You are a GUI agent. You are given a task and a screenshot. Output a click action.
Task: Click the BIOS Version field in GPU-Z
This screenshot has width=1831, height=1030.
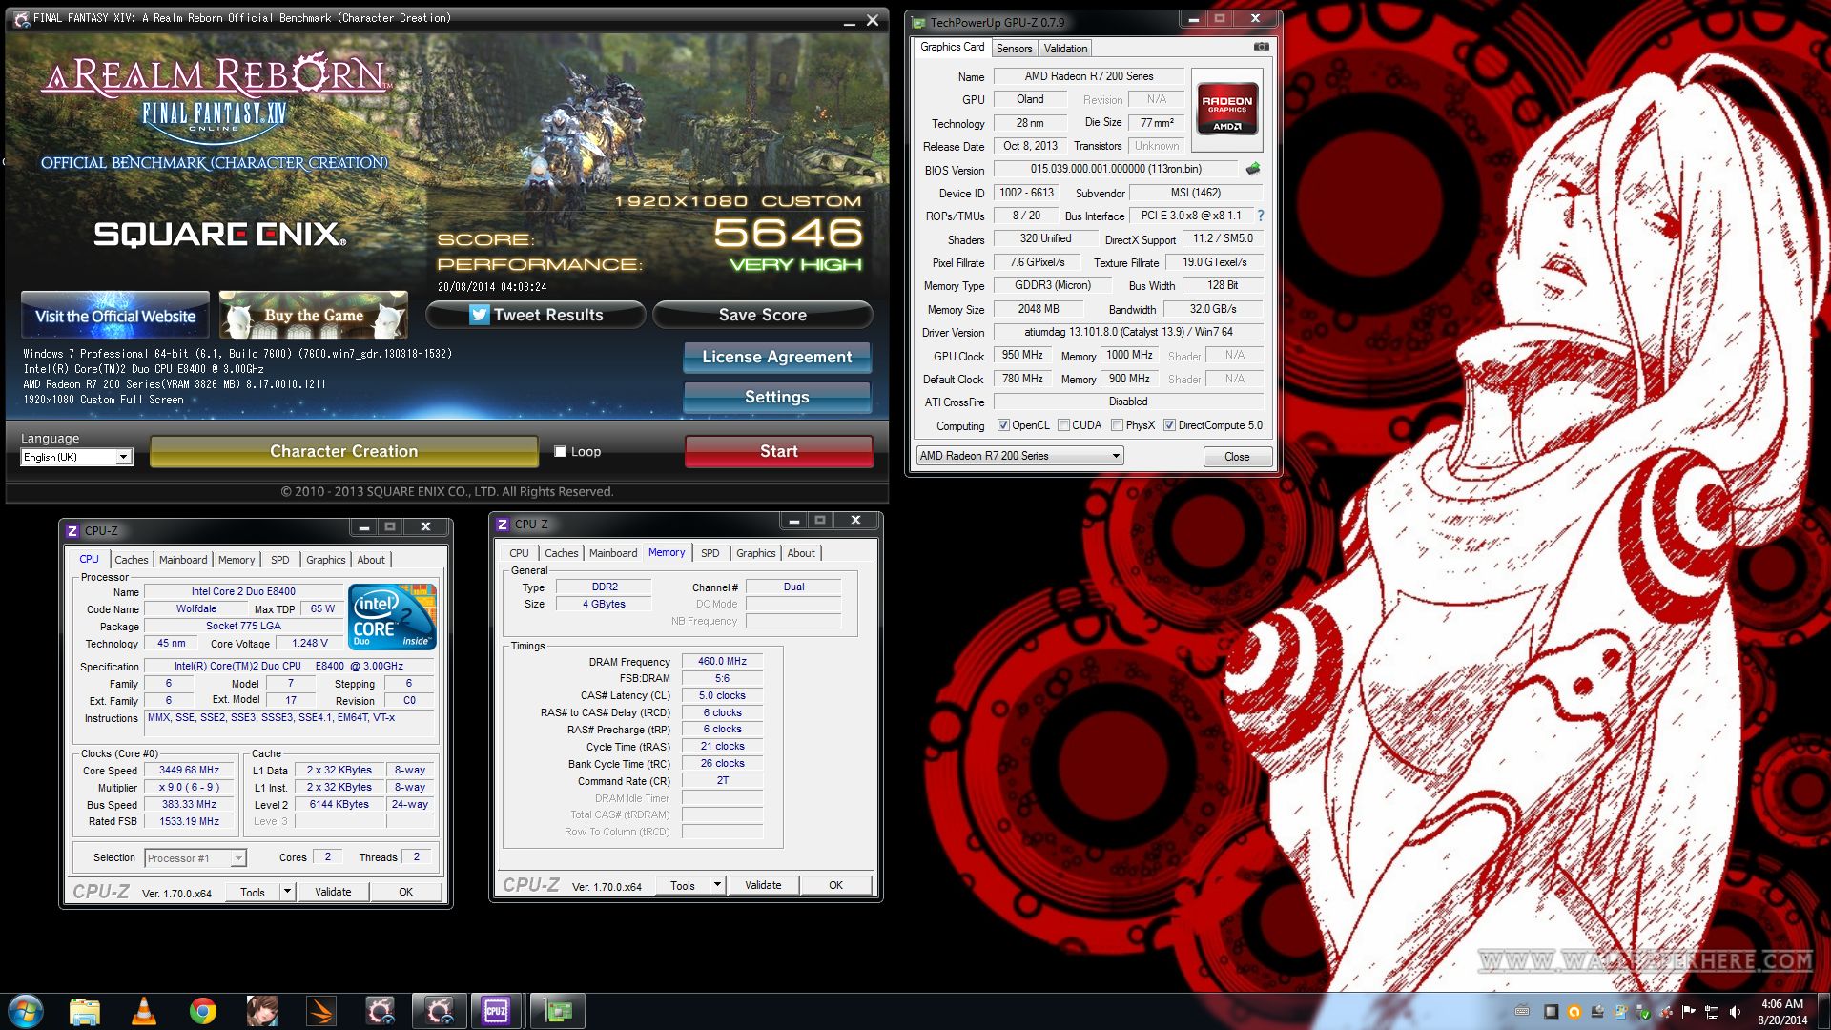1116,169
